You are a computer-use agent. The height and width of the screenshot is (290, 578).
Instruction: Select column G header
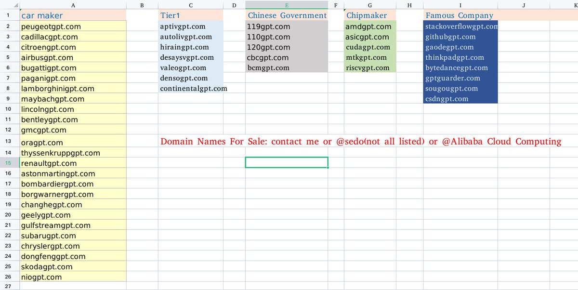pyautogui.click(x=369, y=4)
